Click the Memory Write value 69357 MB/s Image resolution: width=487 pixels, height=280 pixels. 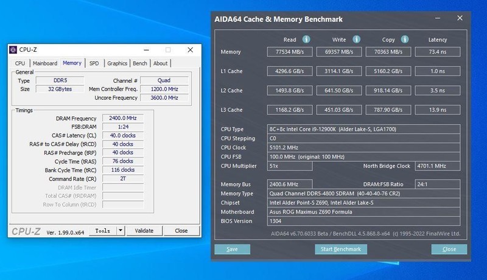[x=339, y=52]
